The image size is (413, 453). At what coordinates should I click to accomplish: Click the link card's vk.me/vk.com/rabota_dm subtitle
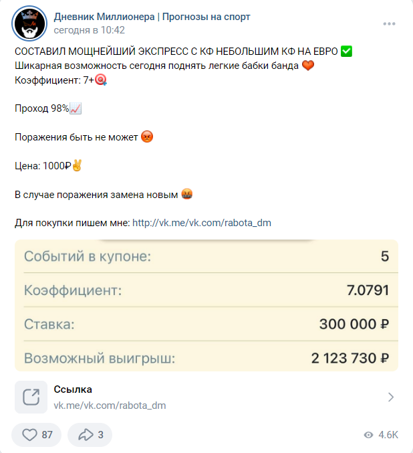coord(110,405)
